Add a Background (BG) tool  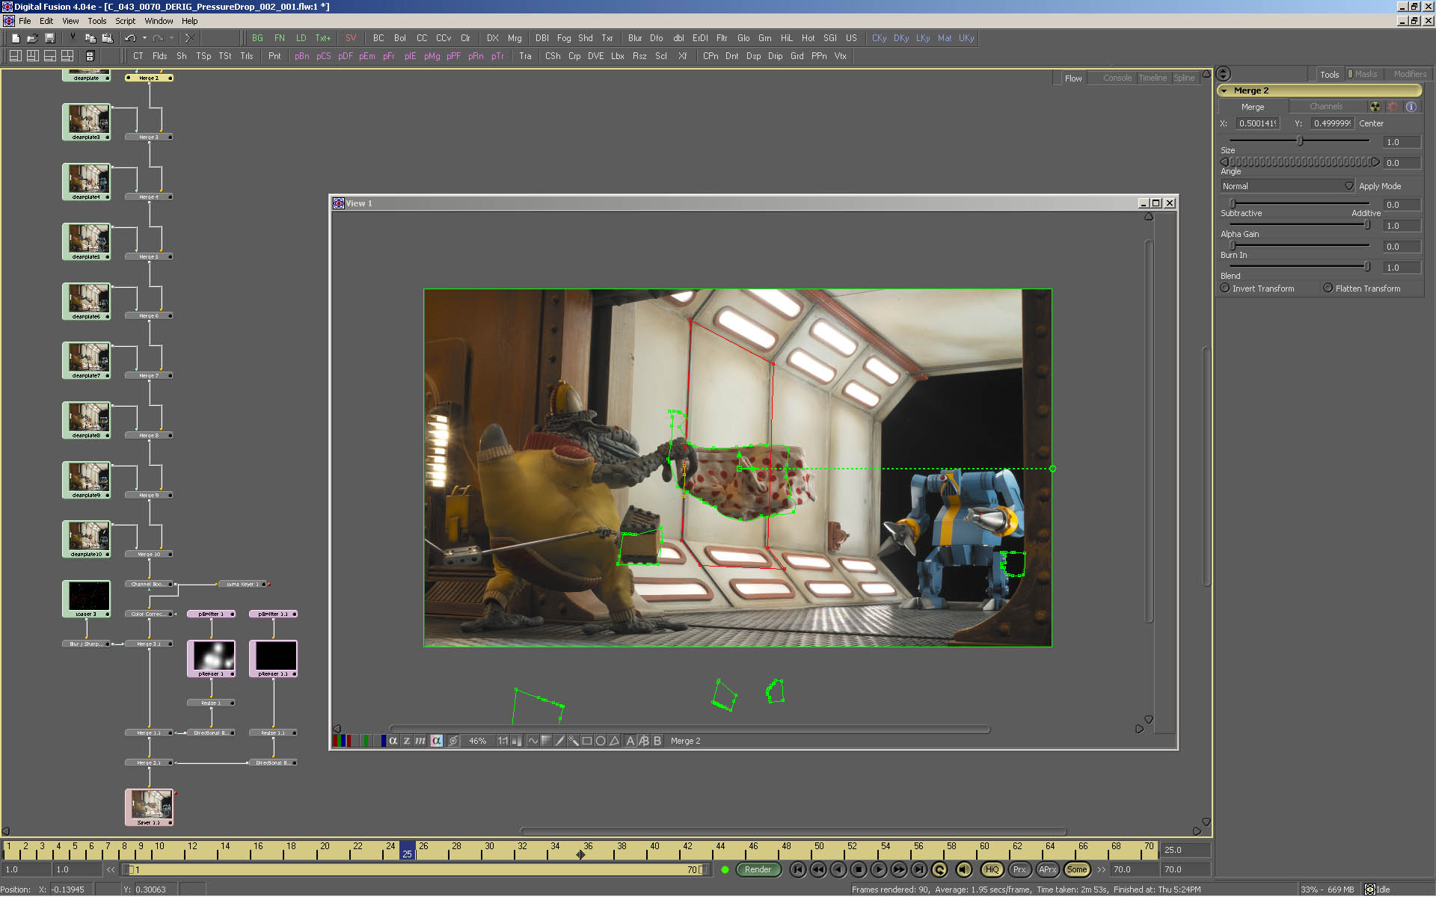(x=257, y=38)
